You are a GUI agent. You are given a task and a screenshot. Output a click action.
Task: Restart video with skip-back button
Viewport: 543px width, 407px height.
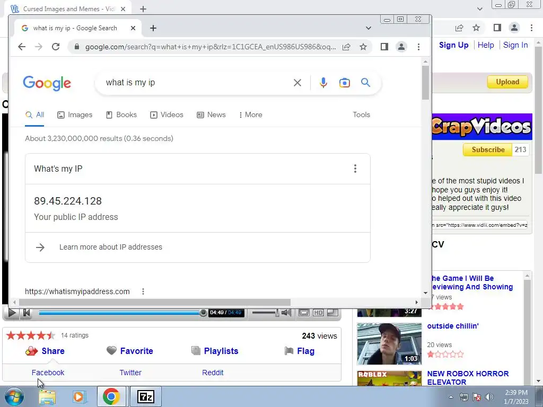27,313
